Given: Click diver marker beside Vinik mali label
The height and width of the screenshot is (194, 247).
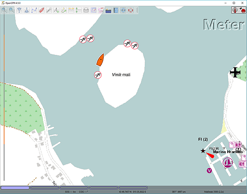Looking at the screenshot, I should 98,75.
